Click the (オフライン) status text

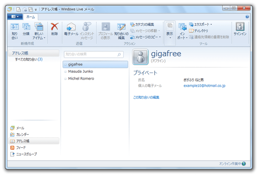[x=158, y=61]
